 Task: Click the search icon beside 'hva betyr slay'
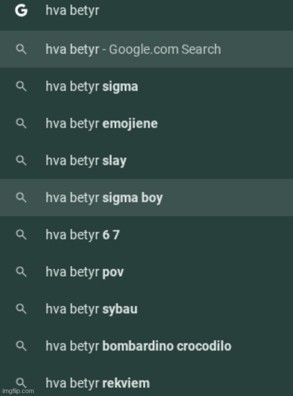point(21,160)
